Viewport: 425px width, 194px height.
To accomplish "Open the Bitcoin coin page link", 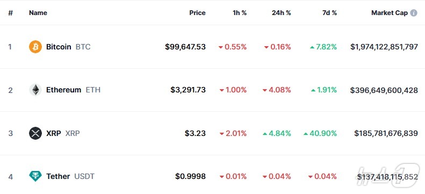I will (x=60, y=47).
